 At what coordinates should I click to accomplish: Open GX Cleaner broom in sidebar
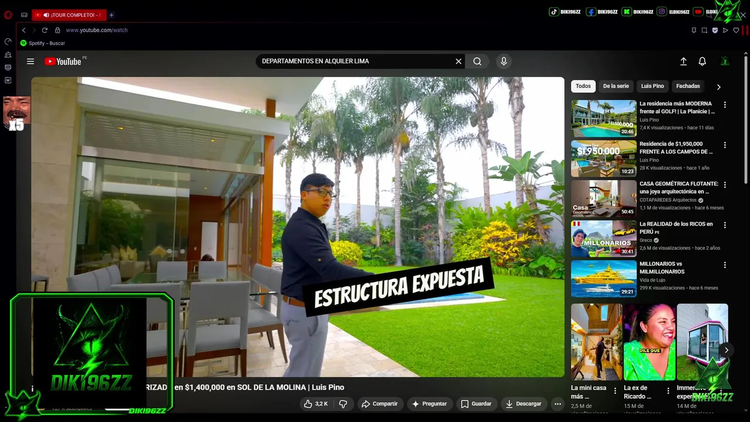pyautogui.click(x=8, y=55)
